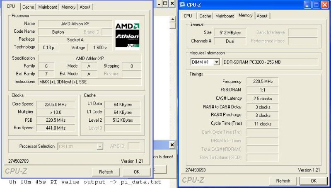The width and height of the screenshot is (331, 188).
Task: Click the pi_data.txt output line
Action: (85, 182)
